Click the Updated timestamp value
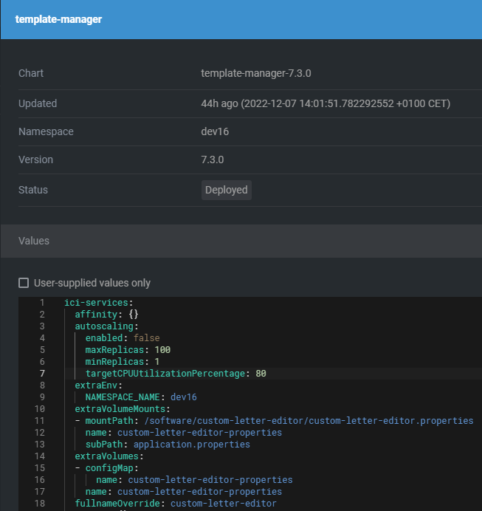Screen dimensions: 482x511 (326, 103)
